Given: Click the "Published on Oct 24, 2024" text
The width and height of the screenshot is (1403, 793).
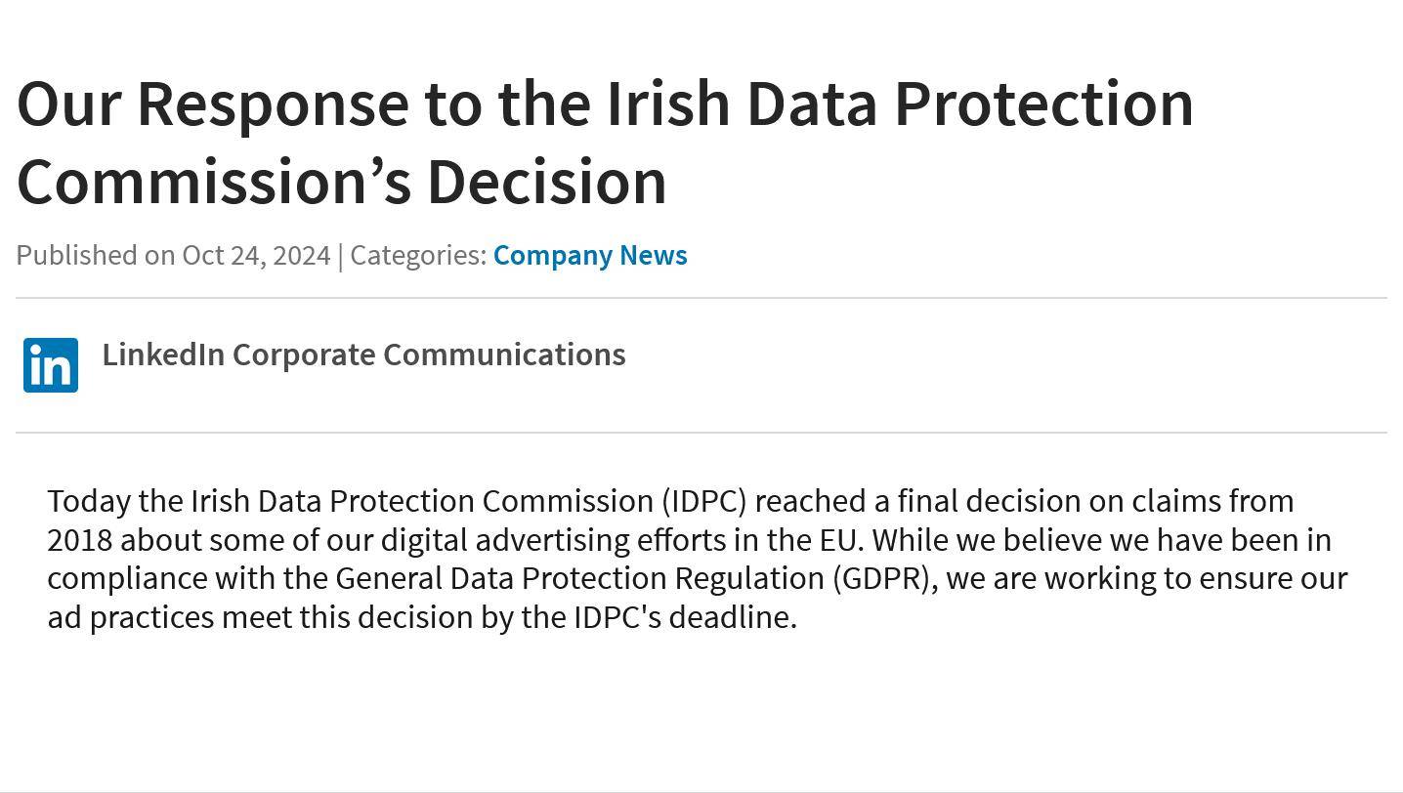Looking at the screenshot, I should tap(173, 255).
